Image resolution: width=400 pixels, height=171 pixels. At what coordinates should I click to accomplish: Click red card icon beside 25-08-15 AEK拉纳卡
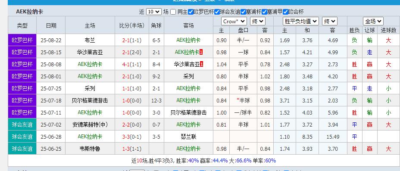[x=201, y=52]
